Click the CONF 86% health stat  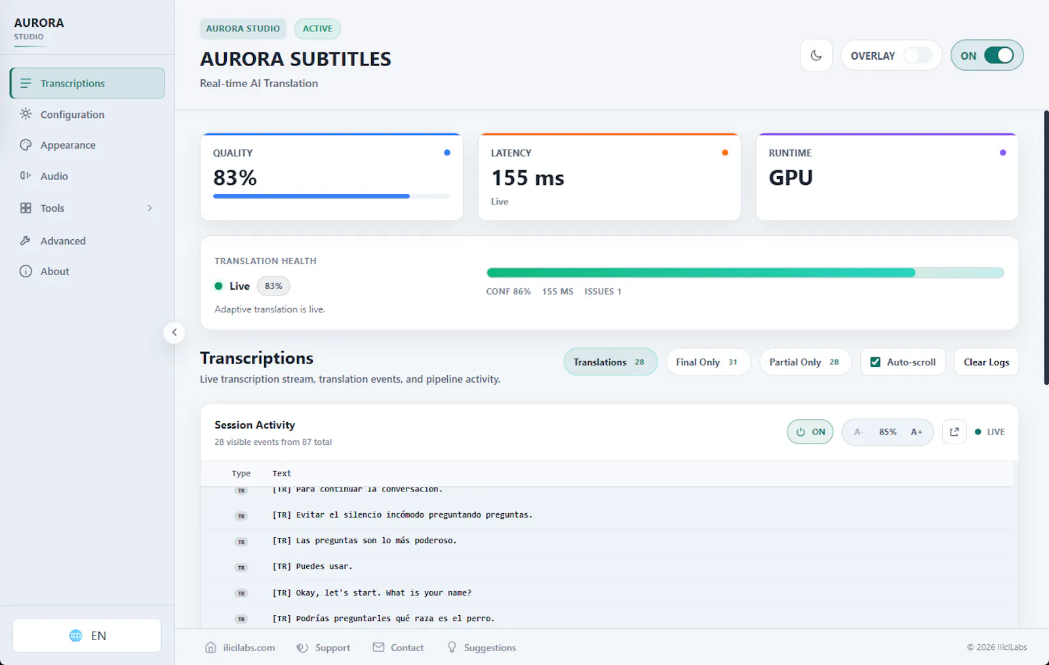508,292
